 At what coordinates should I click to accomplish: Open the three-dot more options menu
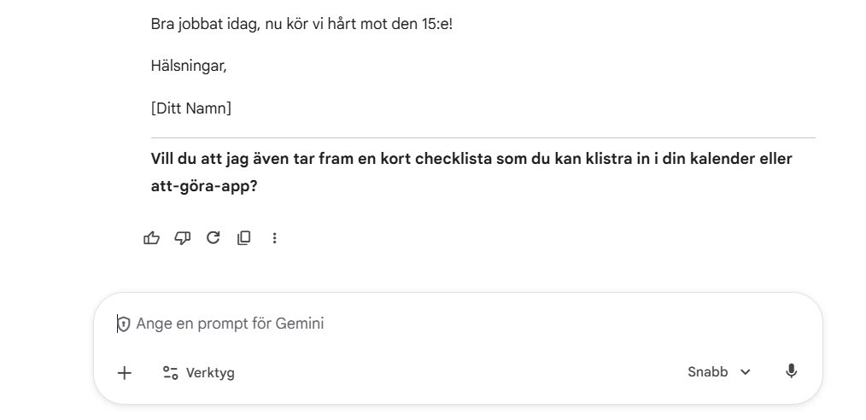(274, 238)
